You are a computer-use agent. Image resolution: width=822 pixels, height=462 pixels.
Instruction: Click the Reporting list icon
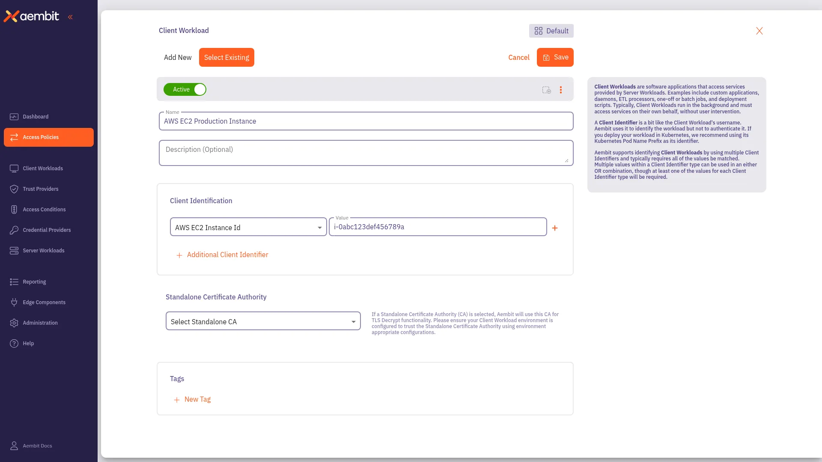(x=14, y=282)
